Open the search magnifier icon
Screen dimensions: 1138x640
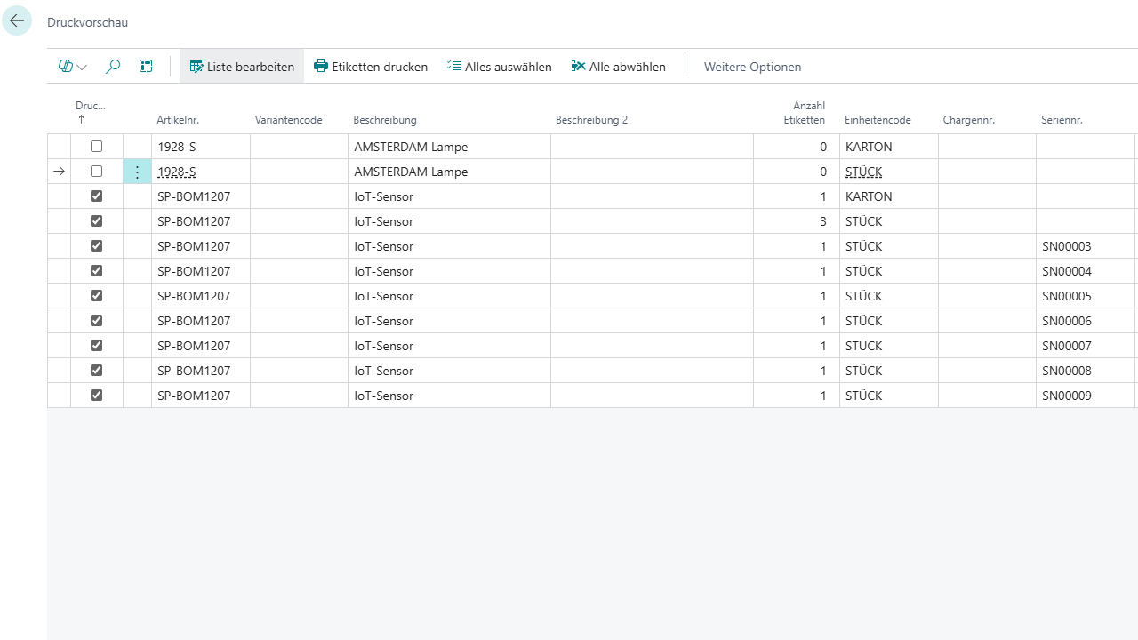pyautogui.click(x=113, y=67)
